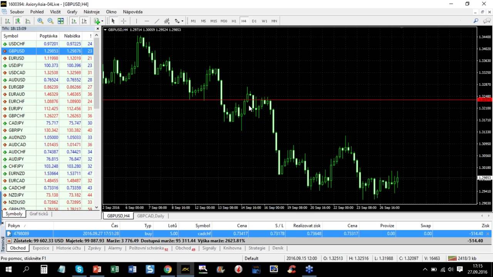
Task: Switch to Graf ticků tab
Action: click(39, 214)
